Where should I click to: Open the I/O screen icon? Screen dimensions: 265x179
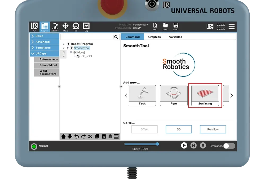[76, 27]
